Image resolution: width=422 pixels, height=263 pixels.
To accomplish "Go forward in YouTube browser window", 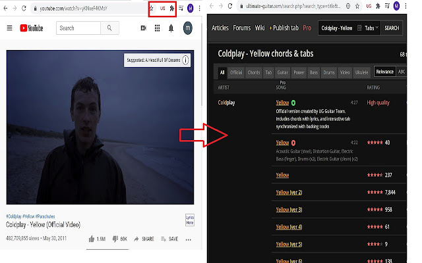I will 15,9.
